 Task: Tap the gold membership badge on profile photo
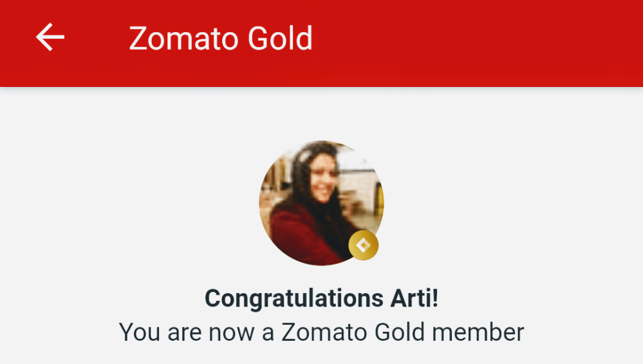click(x=363, y=245)
